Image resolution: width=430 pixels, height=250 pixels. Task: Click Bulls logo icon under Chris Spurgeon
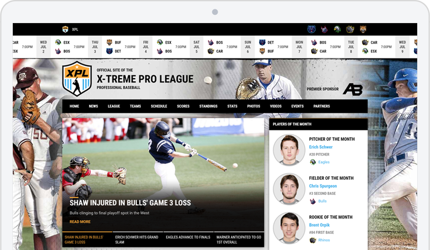point(313,201)
